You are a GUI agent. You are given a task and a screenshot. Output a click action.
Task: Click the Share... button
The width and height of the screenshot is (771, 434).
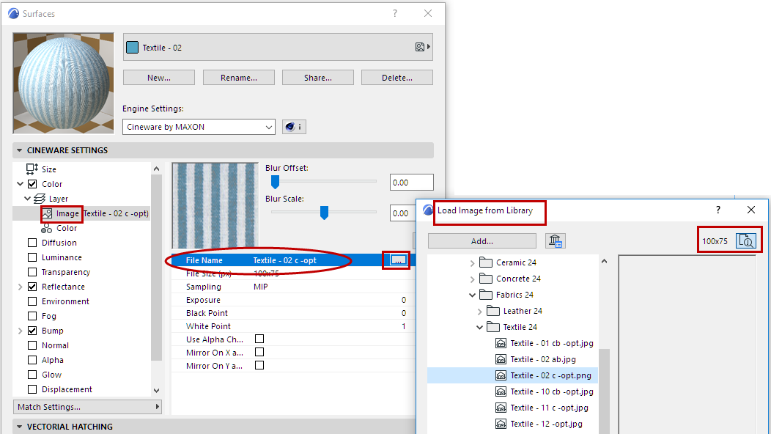(x=317, y=78)
